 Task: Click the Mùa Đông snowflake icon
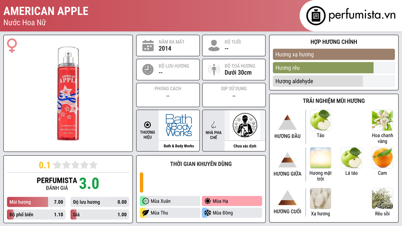208,213
